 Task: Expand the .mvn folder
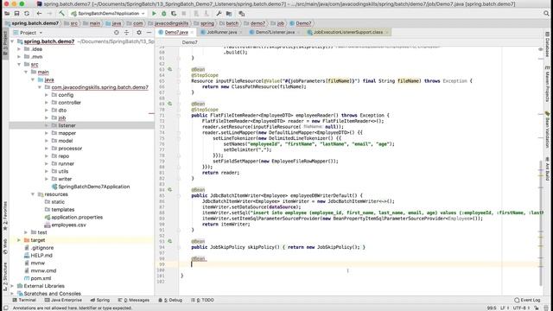coord(19,57)
